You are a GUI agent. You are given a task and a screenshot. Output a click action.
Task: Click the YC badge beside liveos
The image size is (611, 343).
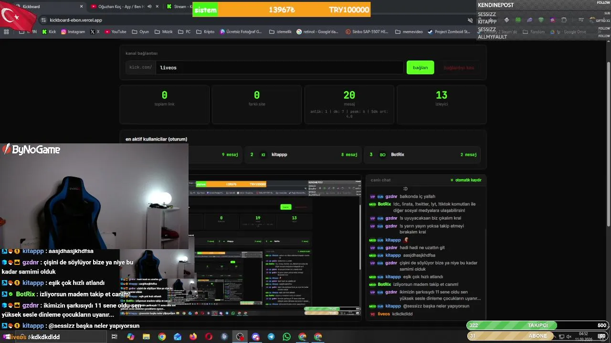[372, 314]
